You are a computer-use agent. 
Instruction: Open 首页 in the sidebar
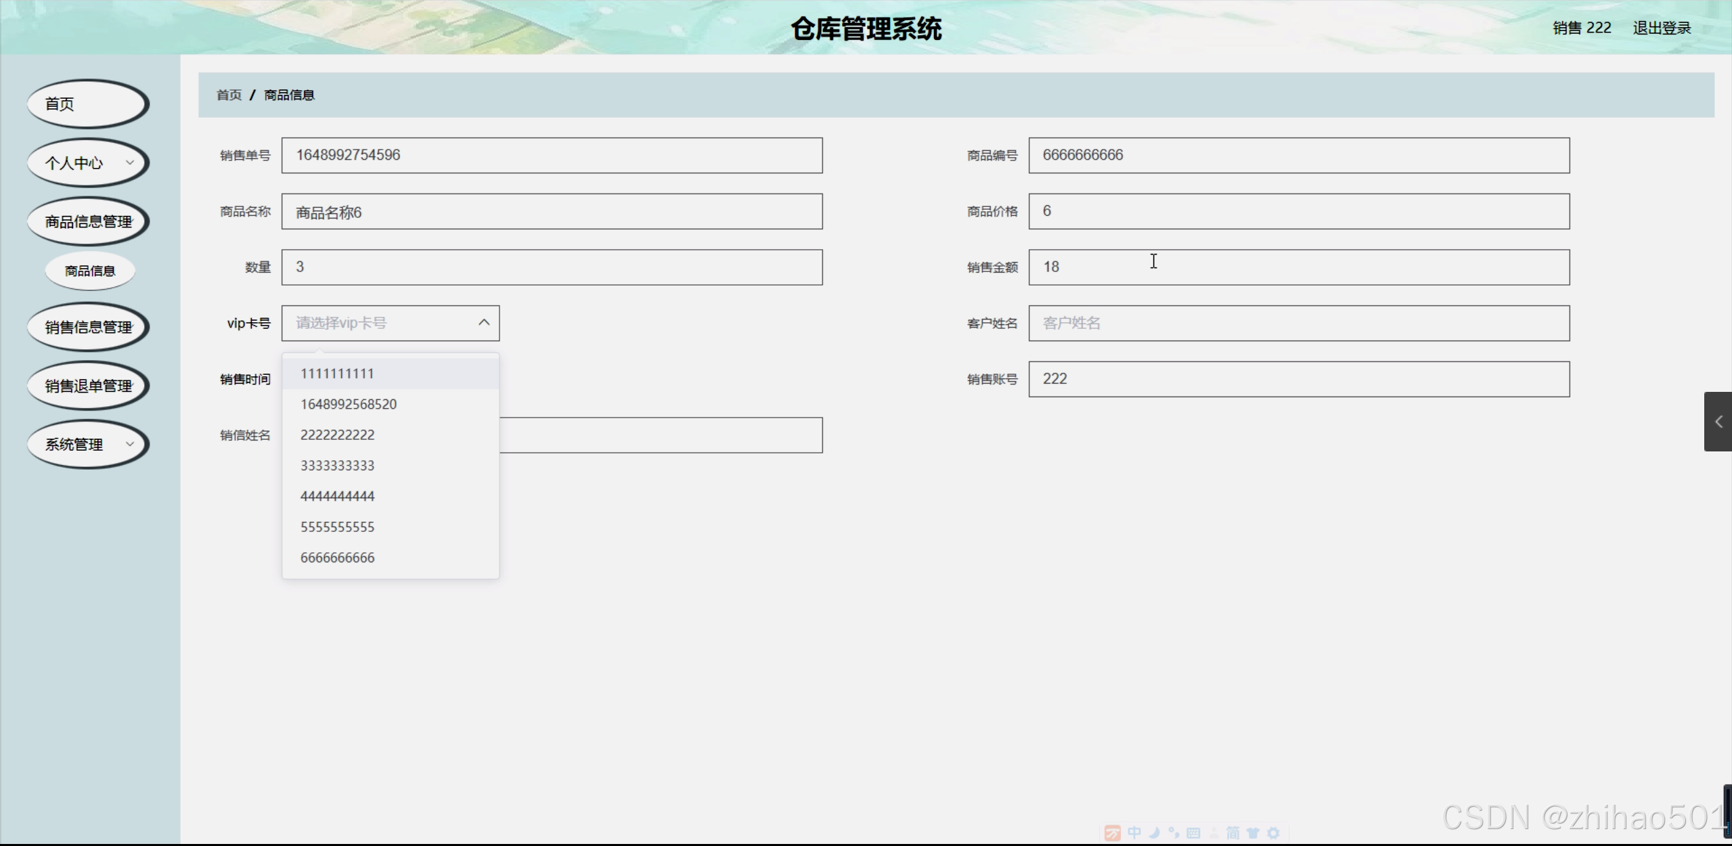point(87,104)
